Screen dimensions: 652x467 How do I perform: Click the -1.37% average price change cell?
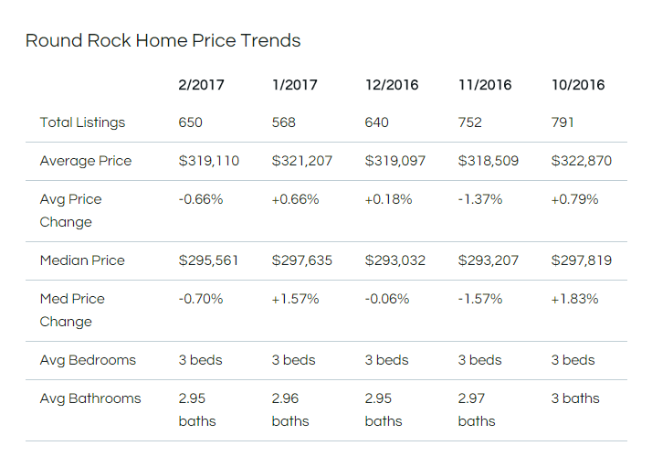tap(480, 199)
